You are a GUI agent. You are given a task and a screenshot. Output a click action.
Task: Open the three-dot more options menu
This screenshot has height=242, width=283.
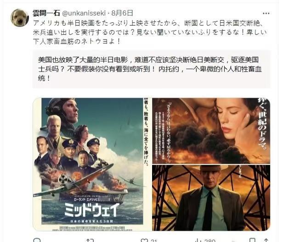coord(266,13)
